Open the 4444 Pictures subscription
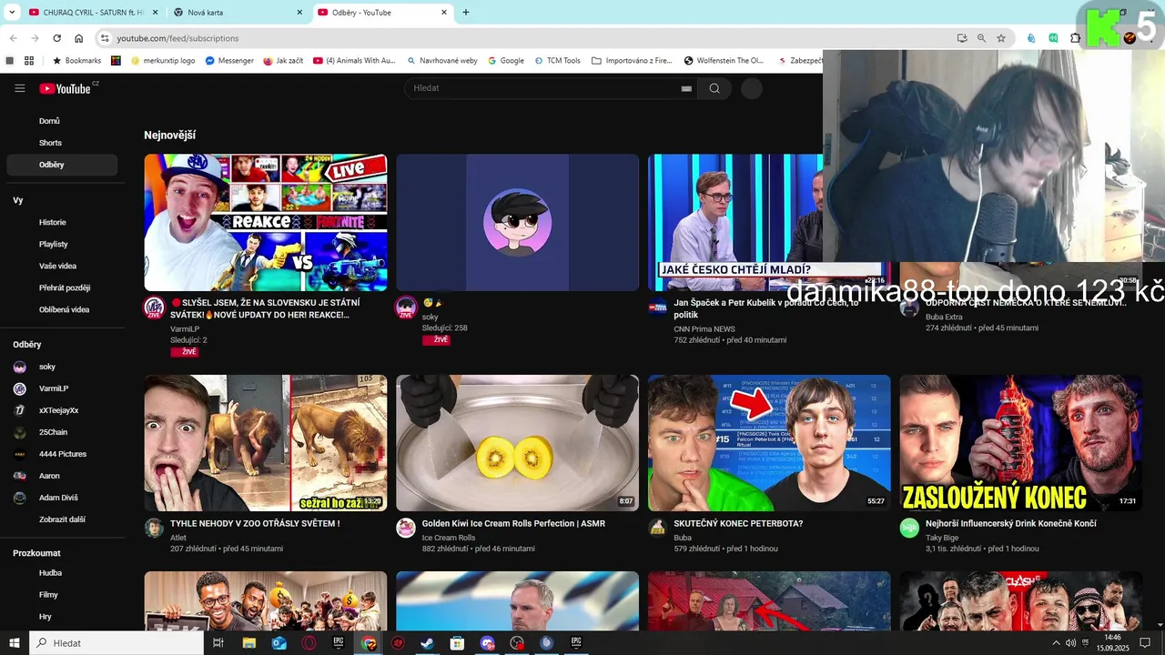 coord(62,454)
